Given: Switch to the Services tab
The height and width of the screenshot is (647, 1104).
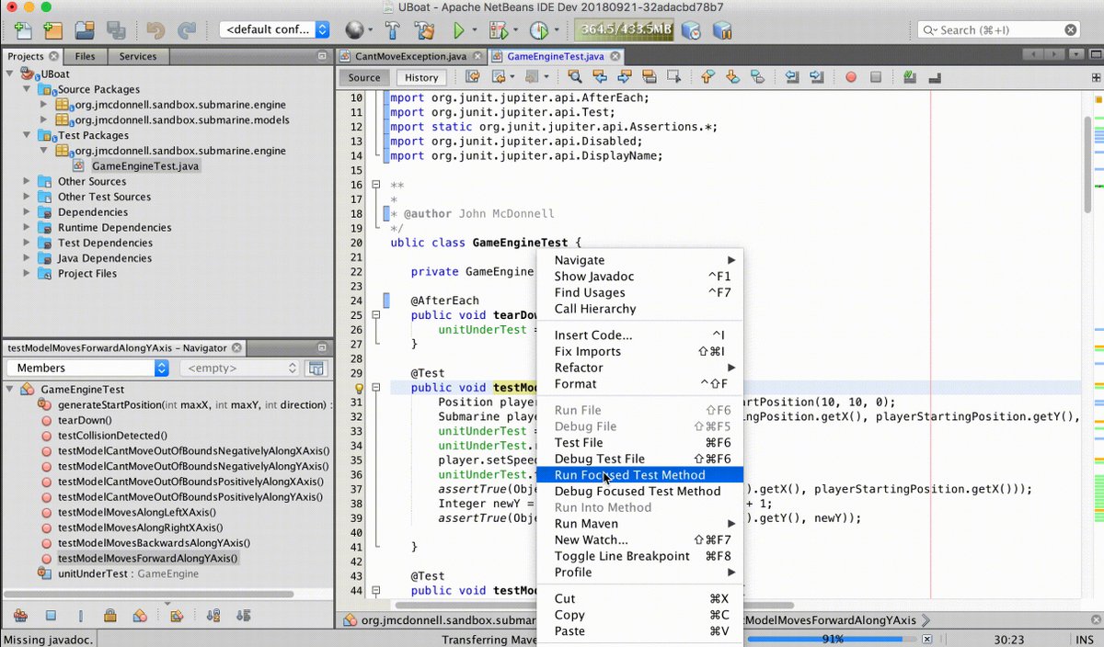Looking at the screenshot, I should click(138, 56).
